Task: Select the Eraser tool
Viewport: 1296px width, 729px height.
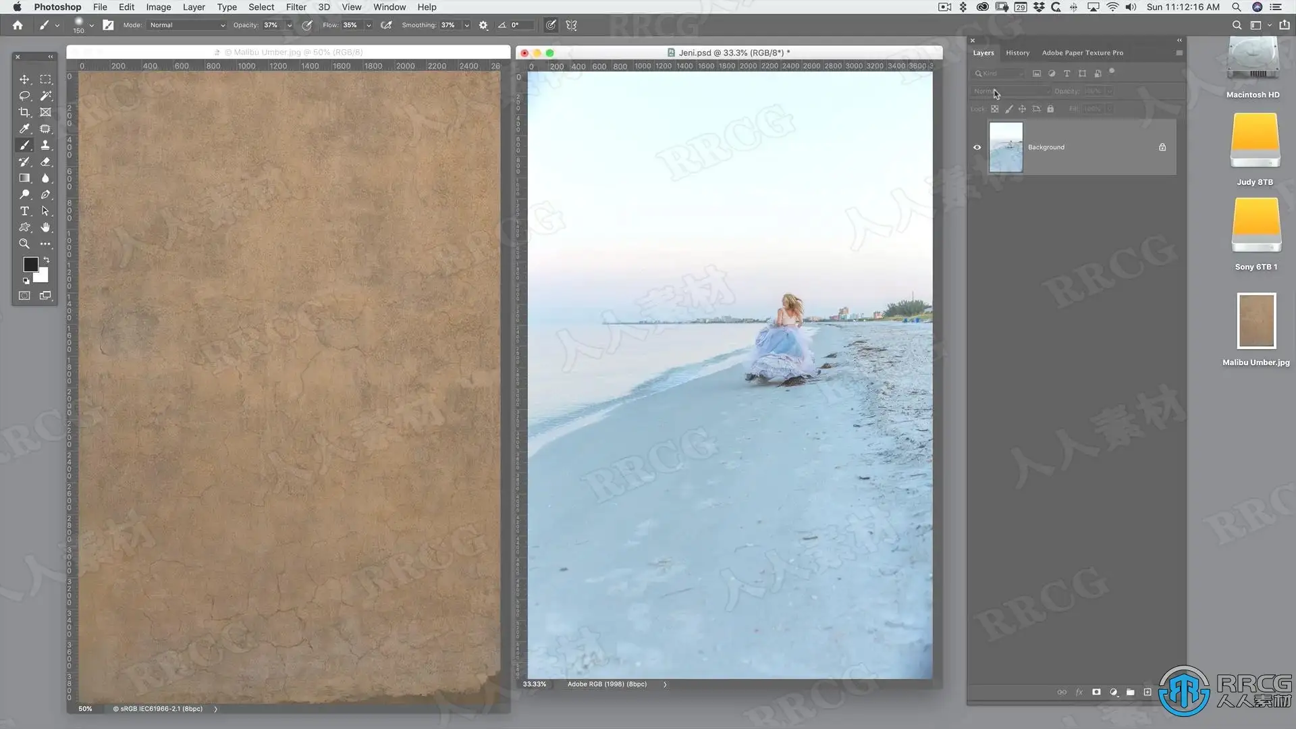Action: pyautogui.click(x=45, y=162)
